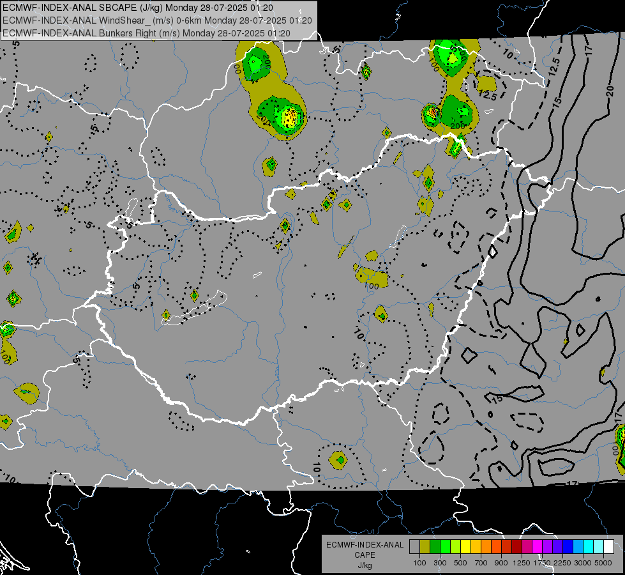Click the legend heading ECMWF-INDEX-ANAL
Screen dimensions: 625x575
click(x=365, y=545)
